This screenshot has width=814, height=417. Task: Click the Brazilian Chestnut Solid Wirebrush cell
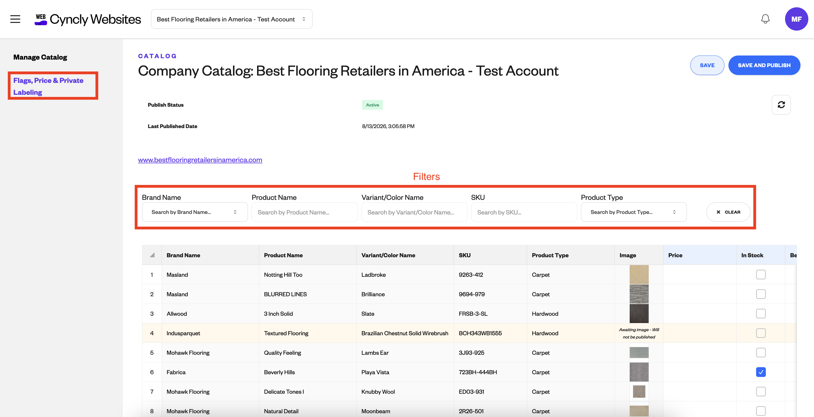tap(405, 333)
